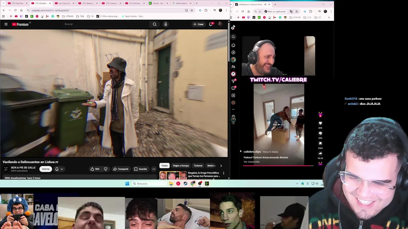Open File Explorer from the taskbar

click(x=171, y=184)
